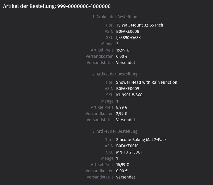Select ASIN value B0FAKE0010

point(127,146)
